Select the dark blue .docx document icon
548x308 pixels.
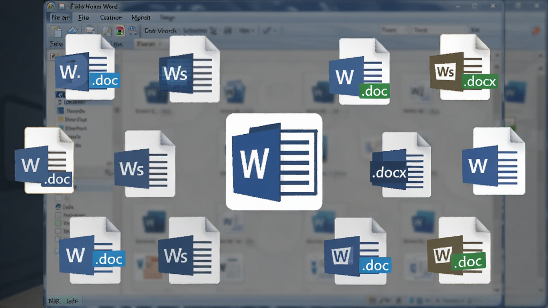coord(401,165)
